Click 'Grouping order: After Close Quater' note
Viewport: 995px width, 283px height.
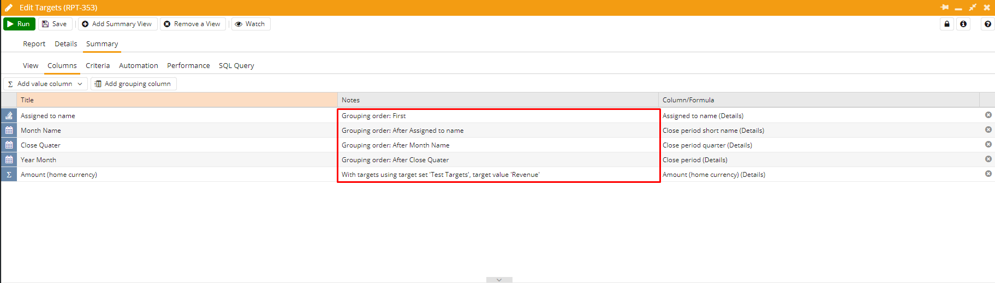pos(498,160)
